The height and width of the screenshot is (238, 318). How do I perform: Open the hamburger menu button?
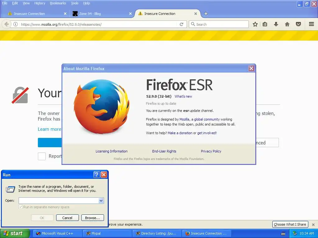tap(311, 24)
